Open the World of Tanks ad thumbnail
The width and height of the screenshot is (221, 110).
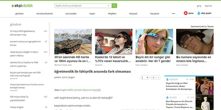[73, 41]
